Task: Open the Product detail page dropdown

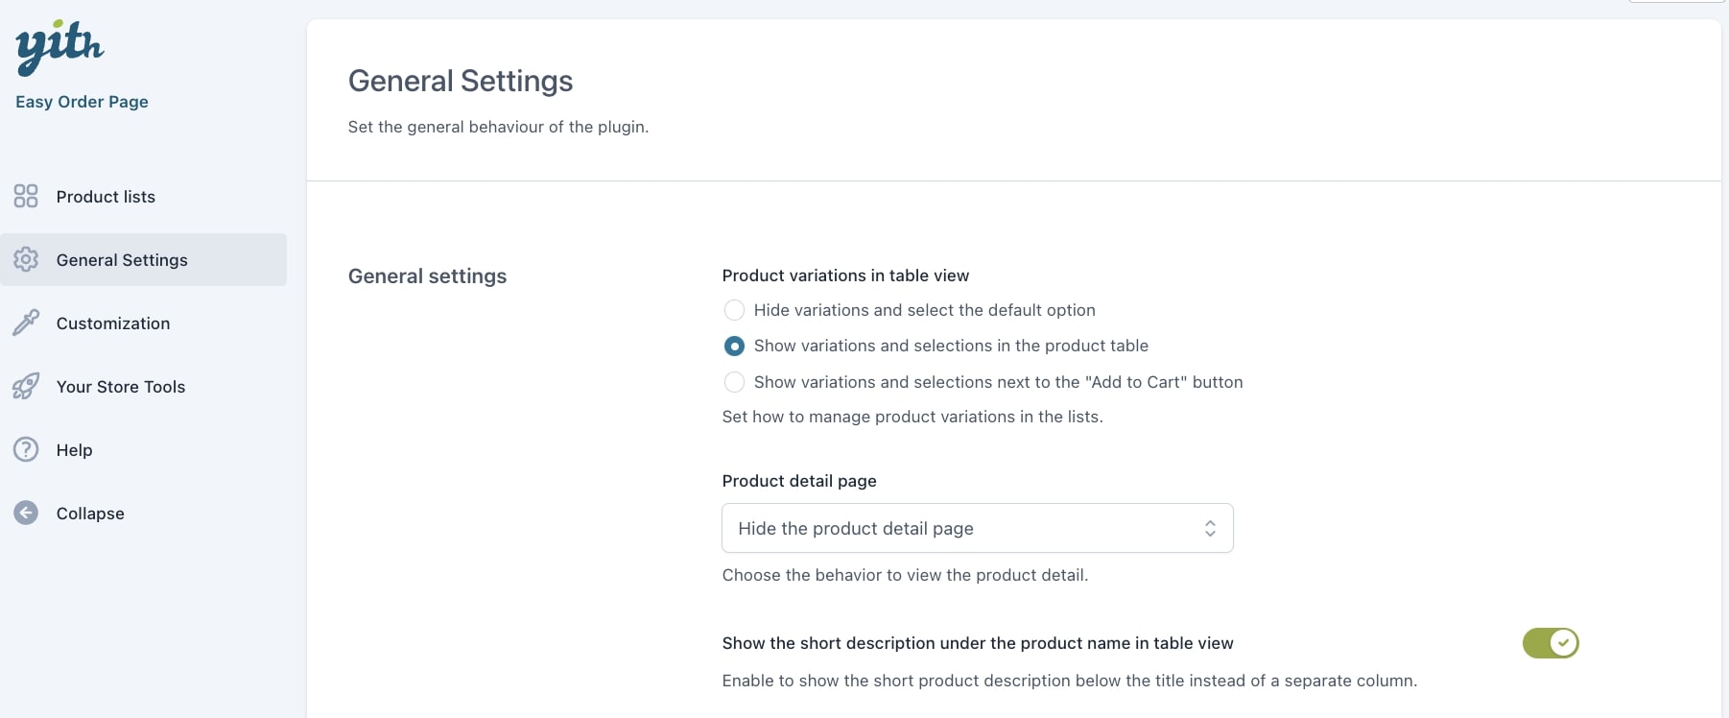Action: (977, 528)
